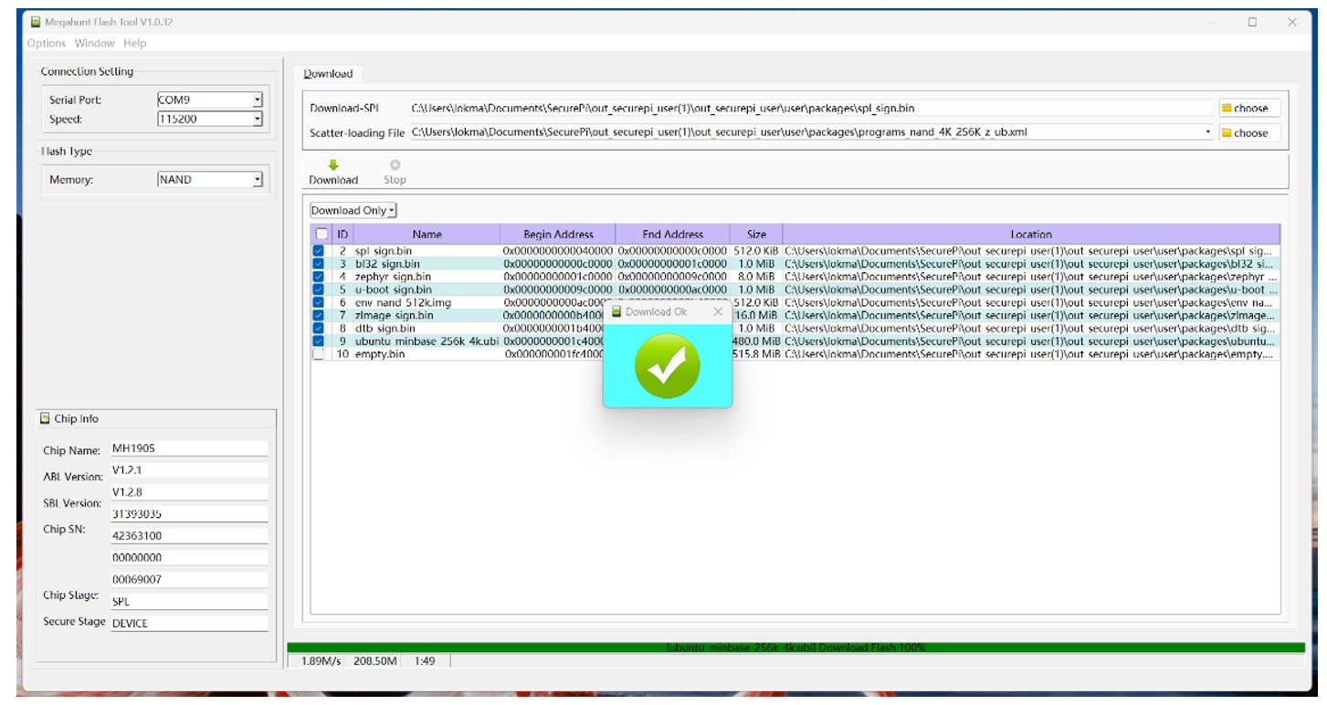Close the Download Ok popup
Image resolution: width=1327 pixels, height=705 pixels.
coord(718,310)
